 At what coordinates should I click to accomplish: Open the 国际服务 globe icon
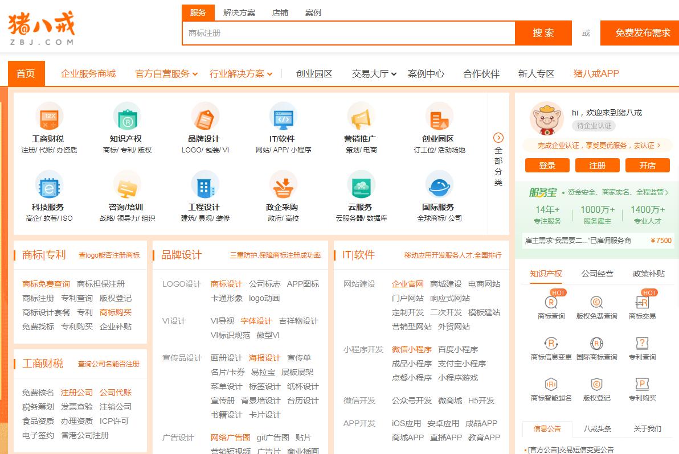[x=438, y=186]
